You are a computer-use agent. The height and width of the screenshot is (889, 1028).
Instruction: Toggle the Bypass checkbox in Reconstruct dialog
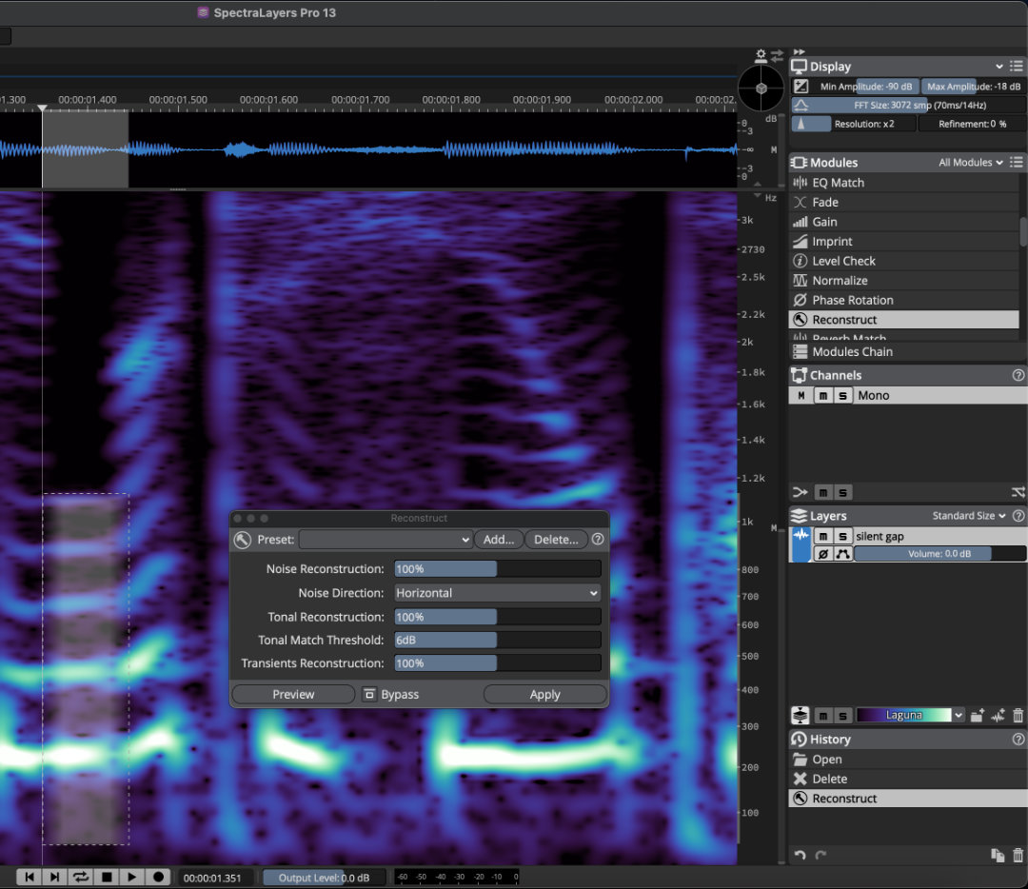pos(369,694)
